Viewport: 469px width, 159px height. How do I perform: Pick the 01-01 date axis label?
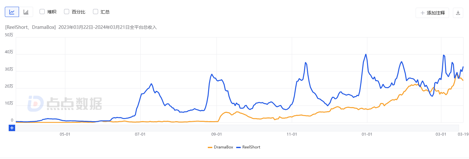(x=367, y=134)
